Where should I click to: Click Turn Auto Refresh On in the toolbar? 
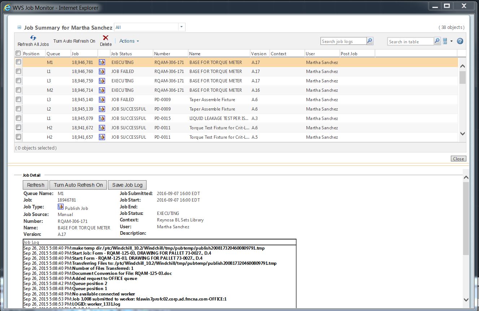pyautogui.click(x=74, y=41)
